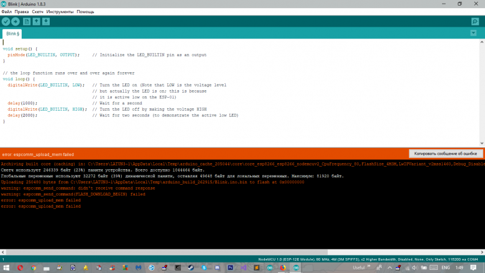Image resolution: width=485 pixels, height=273 pixels.
Task: Show hidden system tray icons
Action: 389,268
